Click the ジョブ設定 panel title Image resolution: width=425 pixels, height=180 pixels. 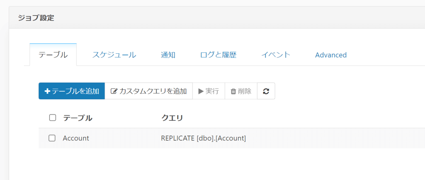(36, 18)
